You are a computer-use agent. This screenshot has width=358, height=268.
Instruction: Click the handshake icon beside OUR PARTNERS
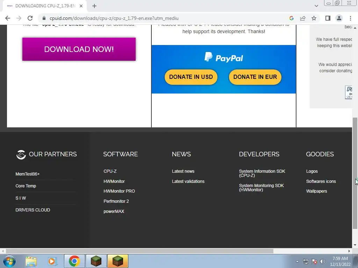pyautogui.click(x=21, y=155)
